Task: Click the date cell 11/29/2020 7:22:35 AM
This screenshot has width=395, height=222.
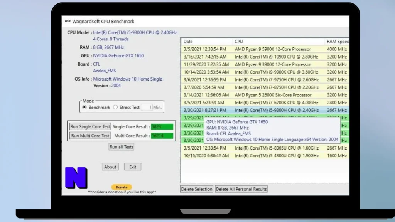Action: coord(206,64)
